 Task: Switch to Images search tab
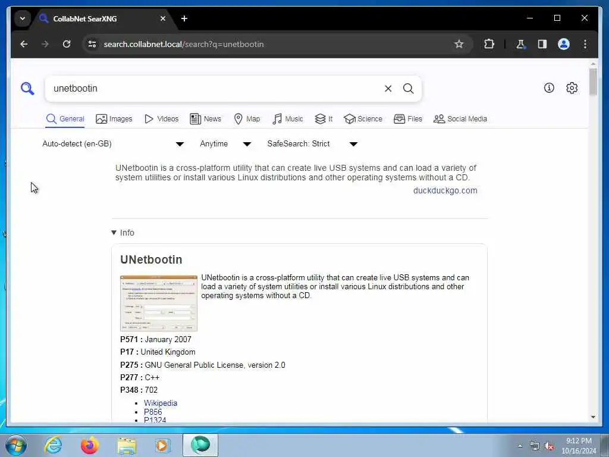(114, 119)
